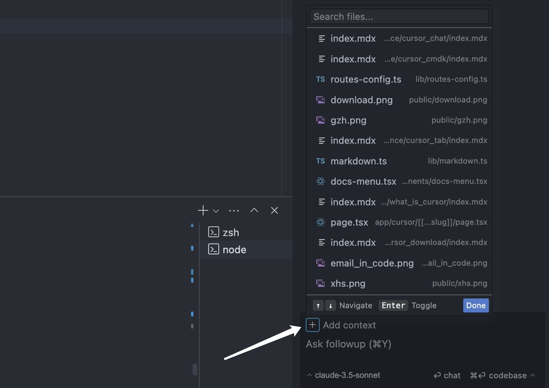
Task: Click the document icon of cursor_chat index.mdx
Action: 322,39
